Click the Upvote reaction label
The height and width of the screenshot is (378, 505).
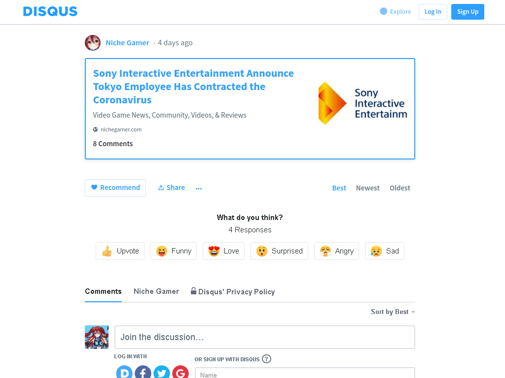(x=128, y=251)
